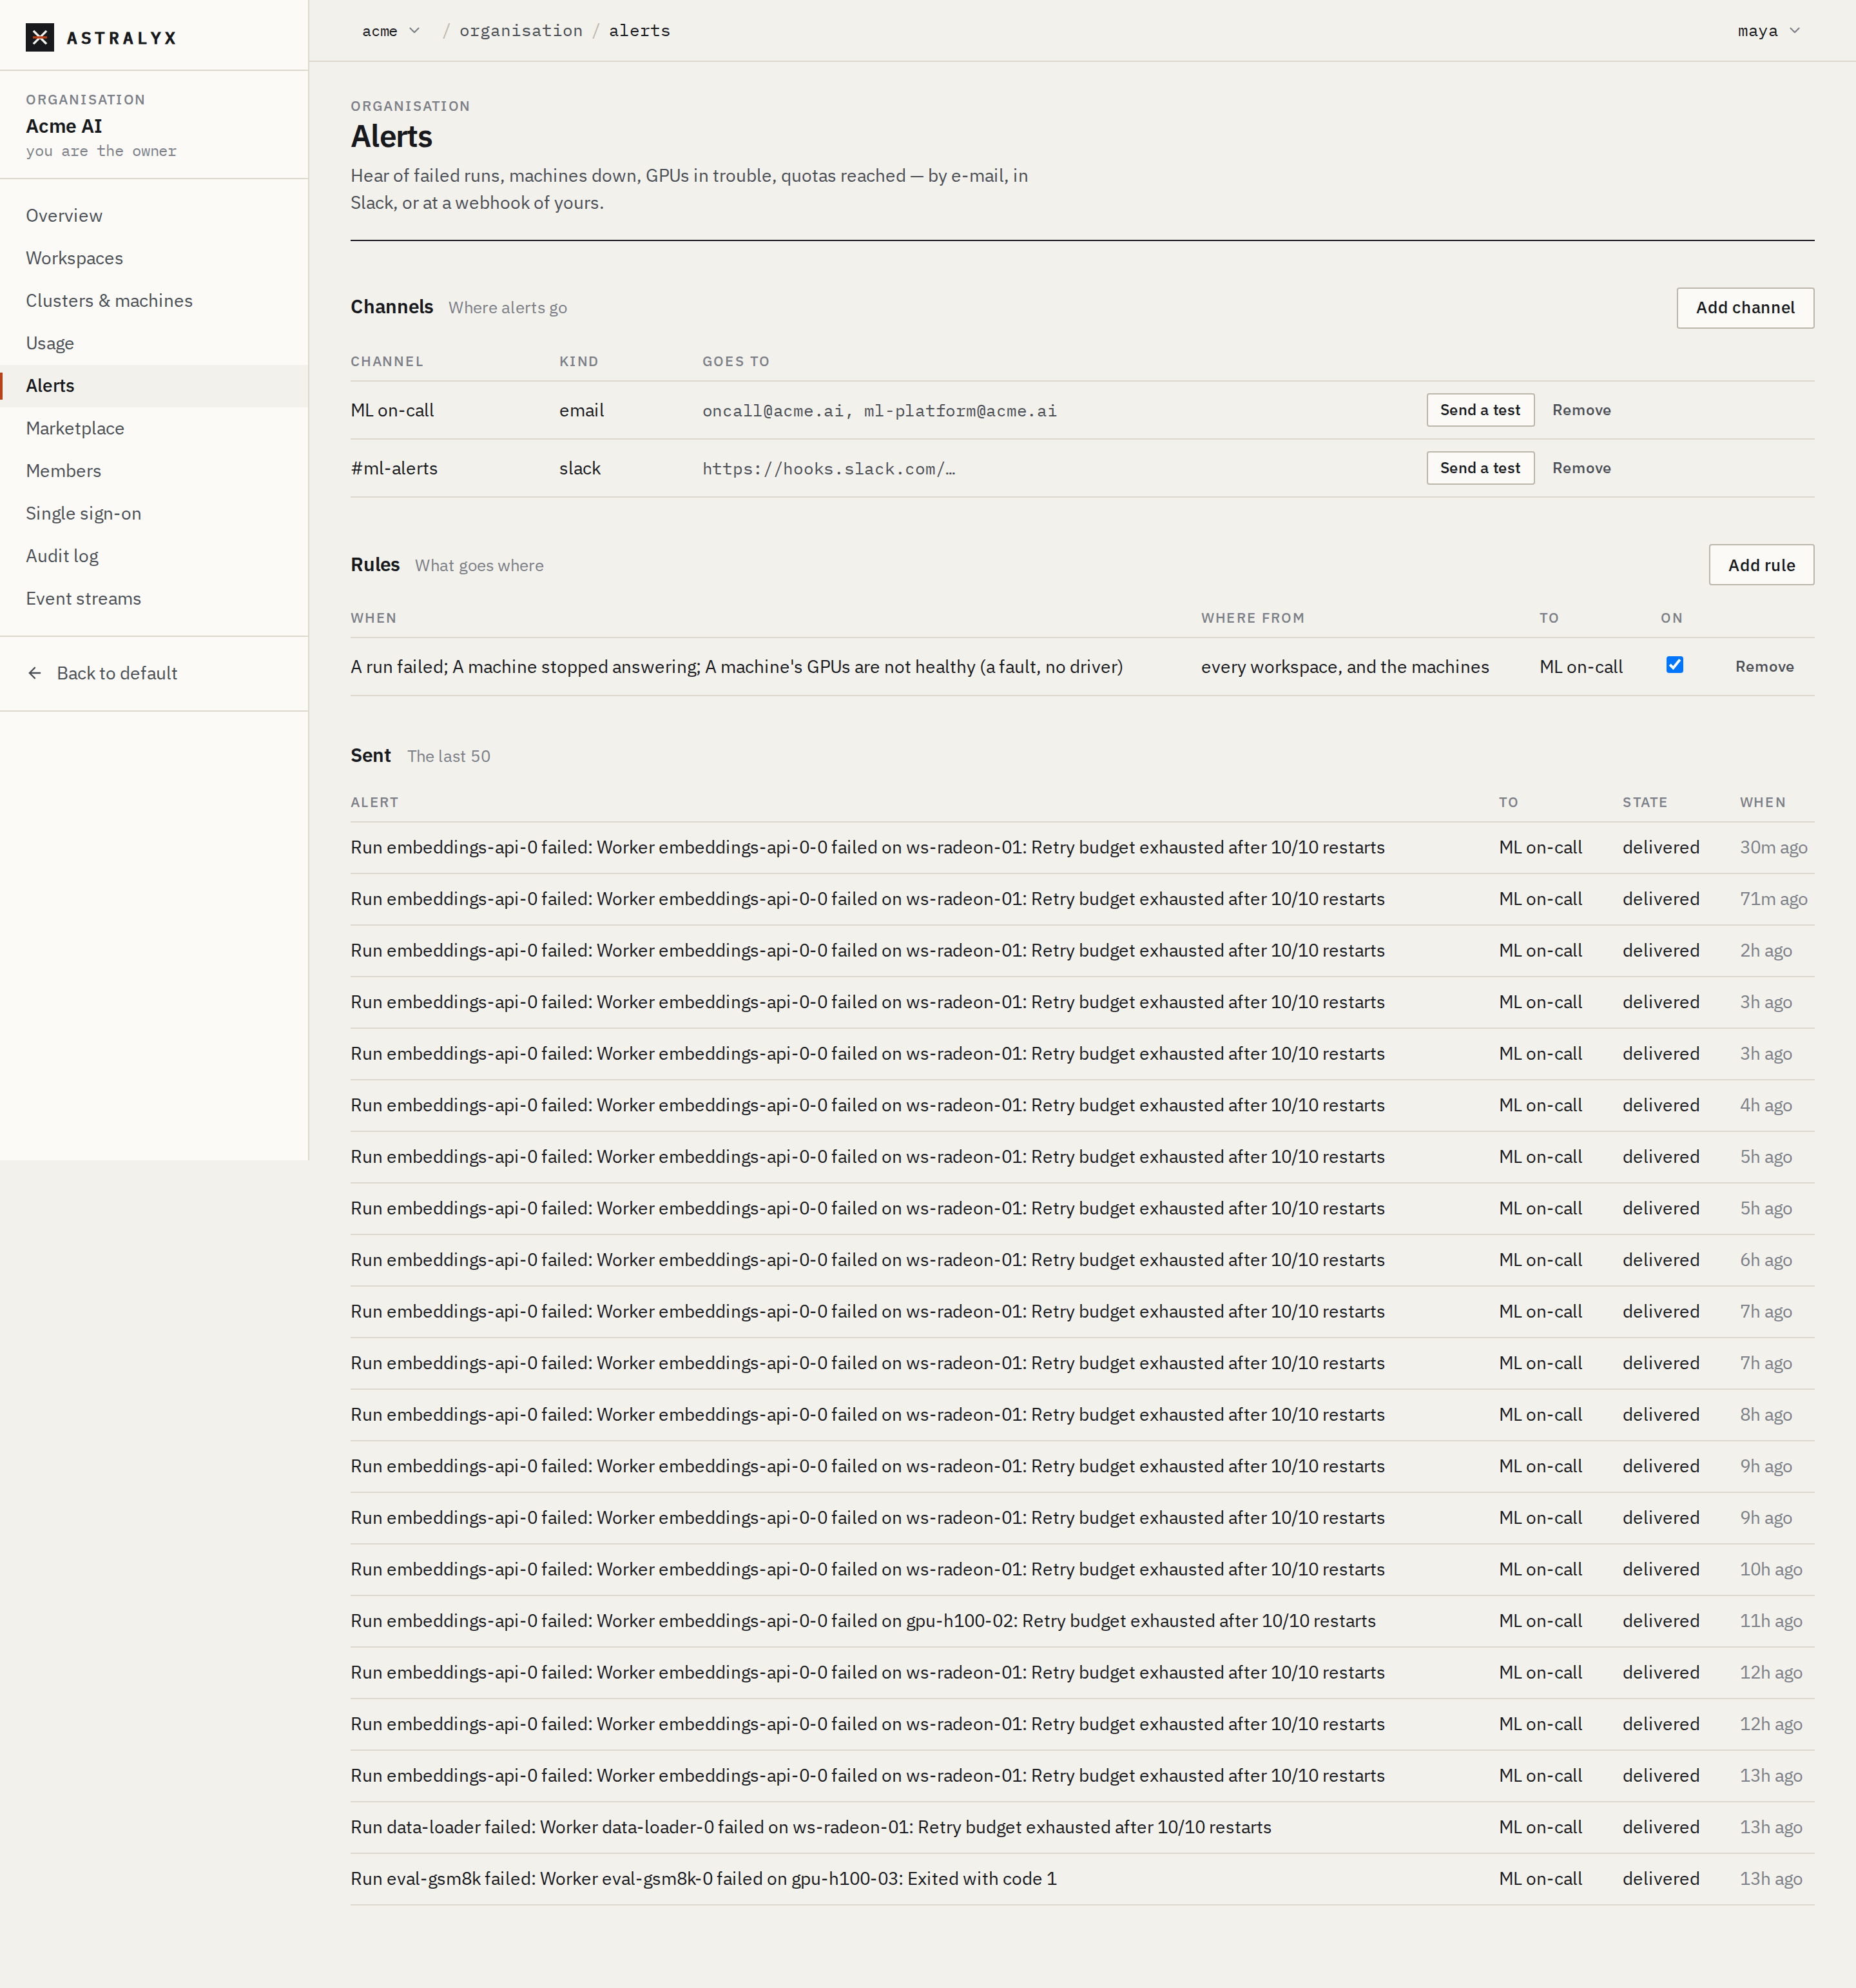
Task: Click the Add channel button
Action: (1744, 308)
